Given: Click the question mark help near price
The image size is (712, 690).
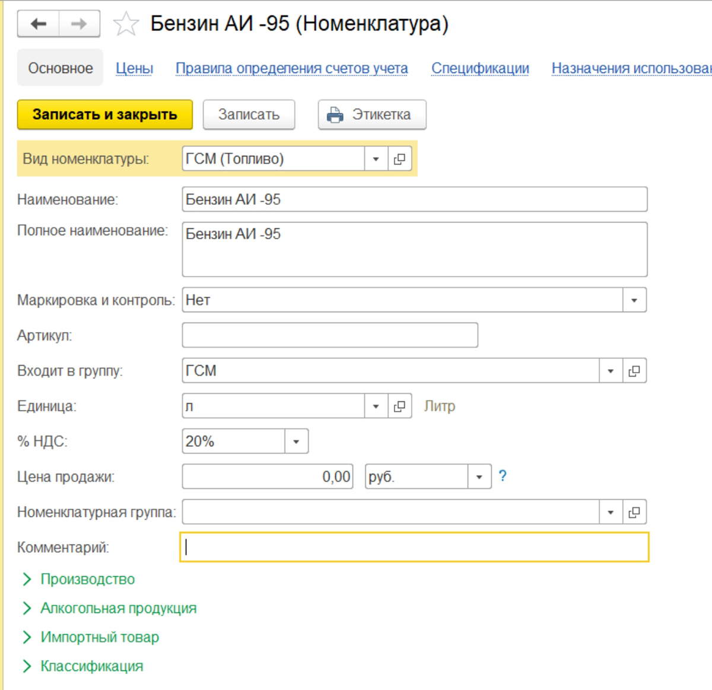Looking at the screenshot, I should coord(503,476).
